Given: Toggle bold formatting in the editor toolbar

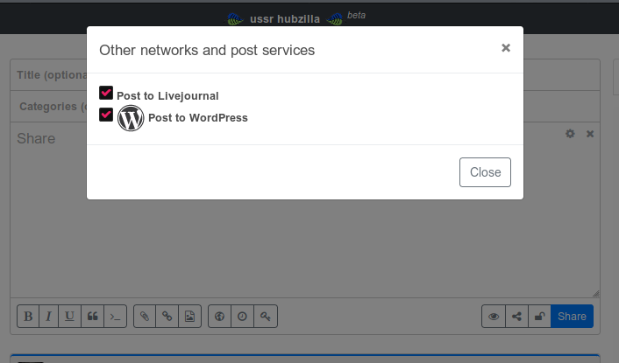Looking at the screenshot, I should pyautogui.click(x=28, y=316).
